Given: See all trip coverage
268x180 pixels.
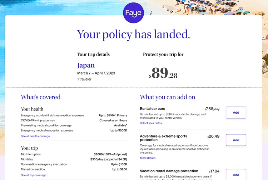Looking at the screenshot, I should [x=34, y=175].
